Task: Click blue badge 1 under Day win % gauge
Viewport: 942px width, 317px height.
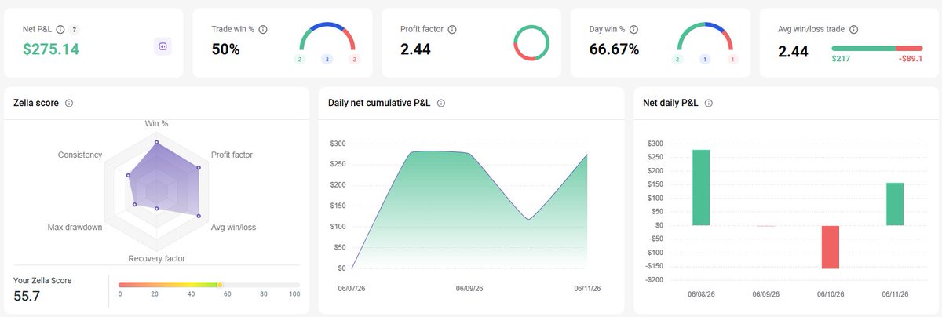Action: click(704, 60)
